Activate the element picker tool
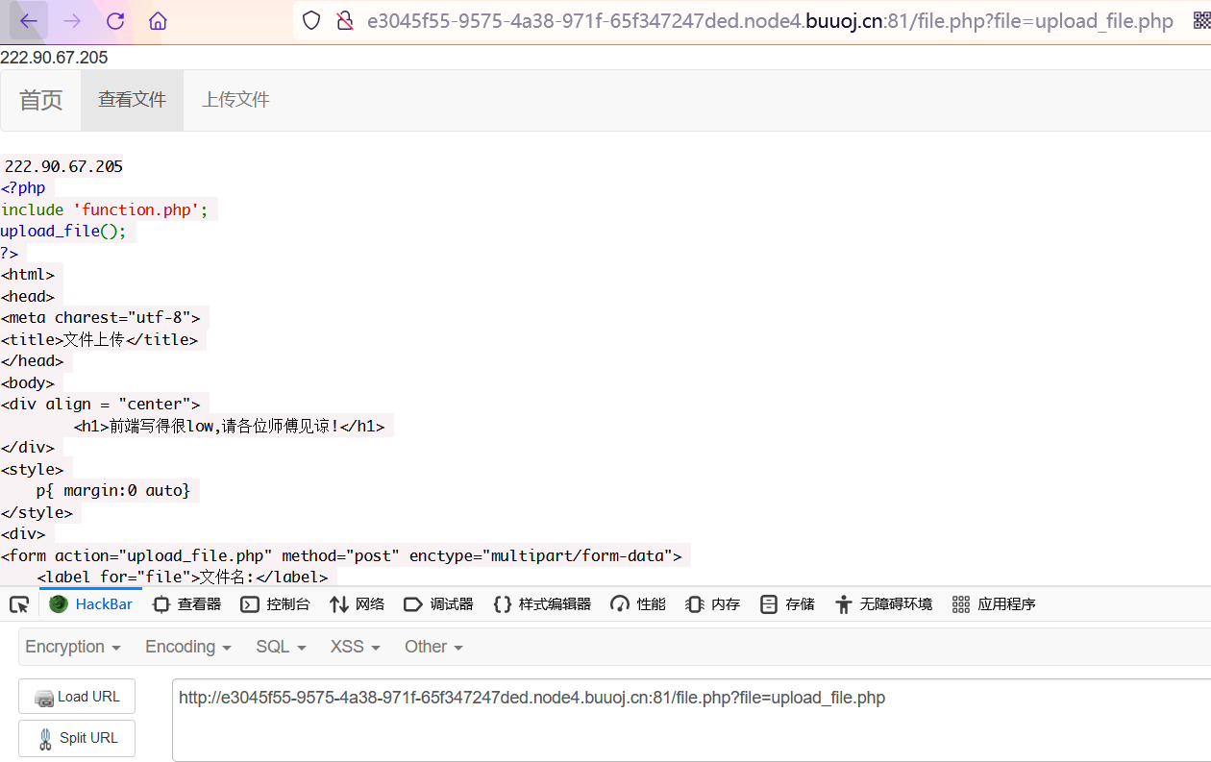This screenshot has width=1211, height=762. pyautogui.click(x=18, y=604)
